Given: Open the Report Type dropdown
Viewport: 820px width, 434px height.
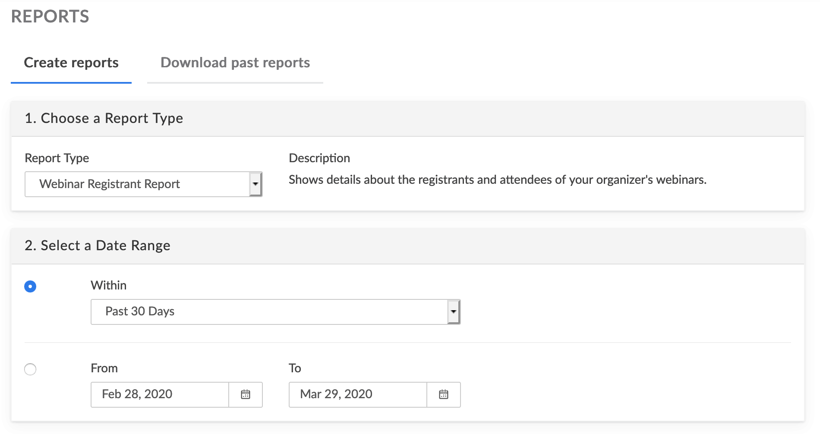Looking at the screenshot, I should pos(142,184).
